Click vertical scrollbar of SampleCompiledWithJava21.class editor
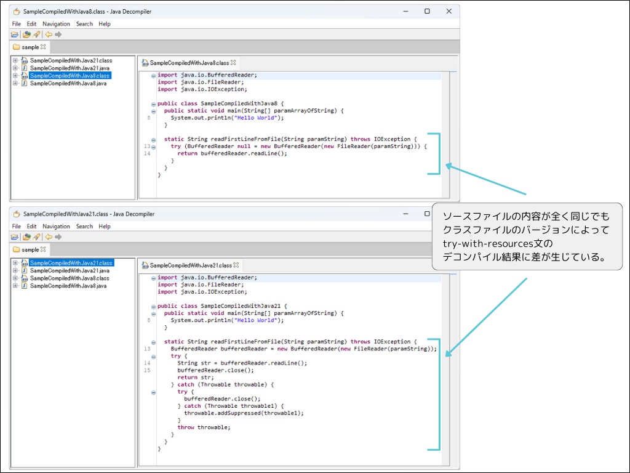 pos(453,370)
